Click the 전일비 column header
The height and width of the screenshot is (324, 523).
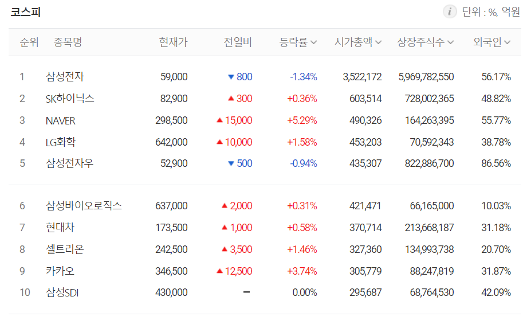click(x=238, y=42)
